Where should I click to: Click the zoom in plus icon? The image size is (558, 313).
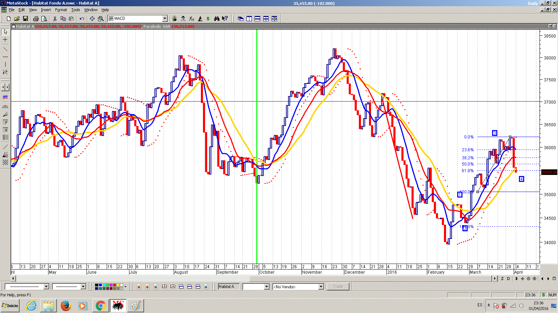click(x=534, y=279)
